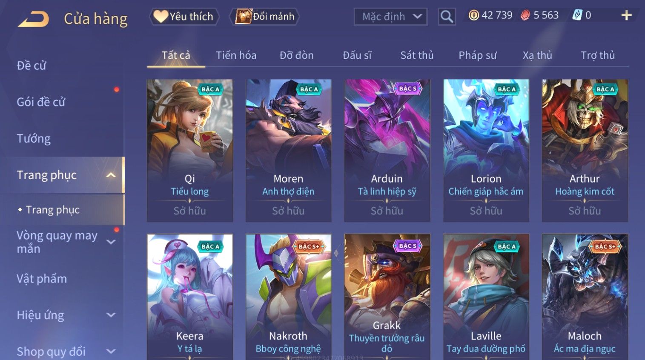Click the plus icon to add currency

(626, 16)
